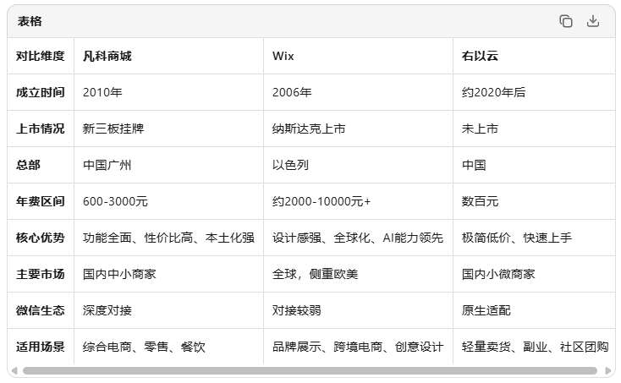Viewport: 621px width, 383px height.
Task: Select the '适用场景' row label
Action: tap(41, 347)
